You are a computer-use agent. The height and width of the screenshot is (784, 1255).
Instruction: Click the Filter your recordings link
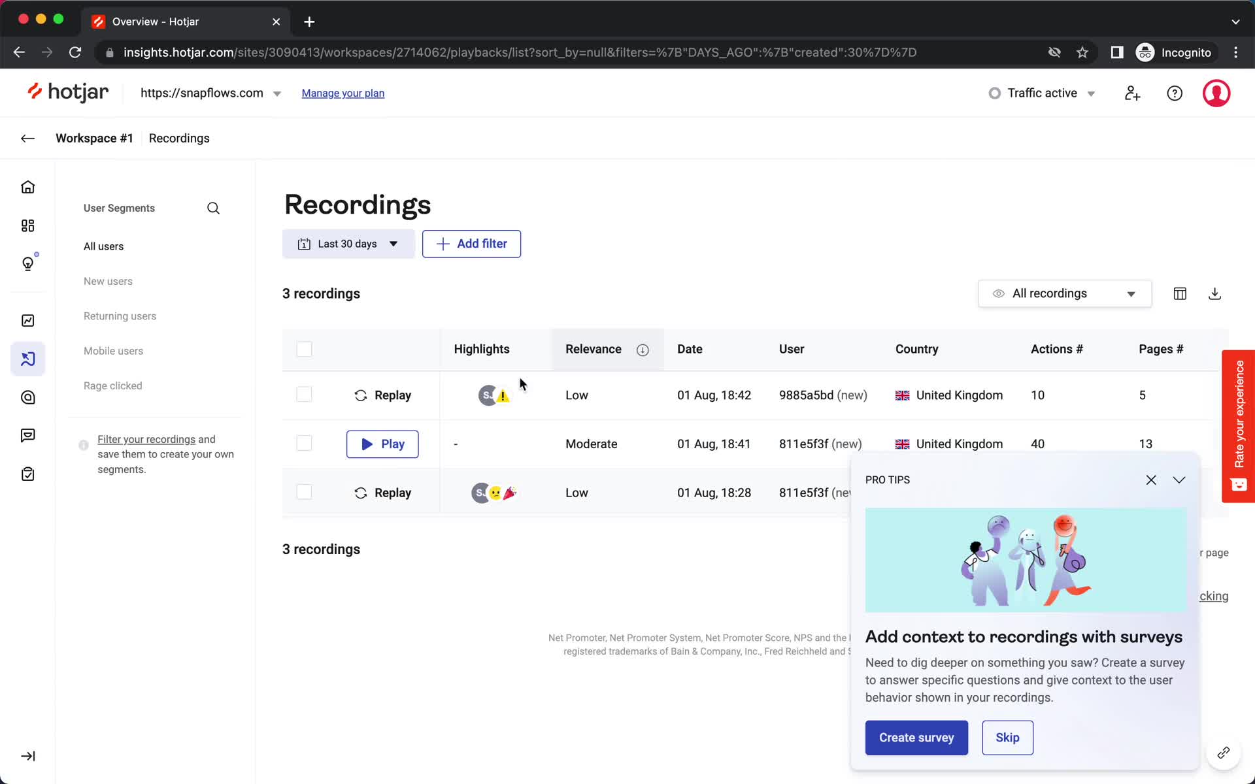click(x=144, y=439)
